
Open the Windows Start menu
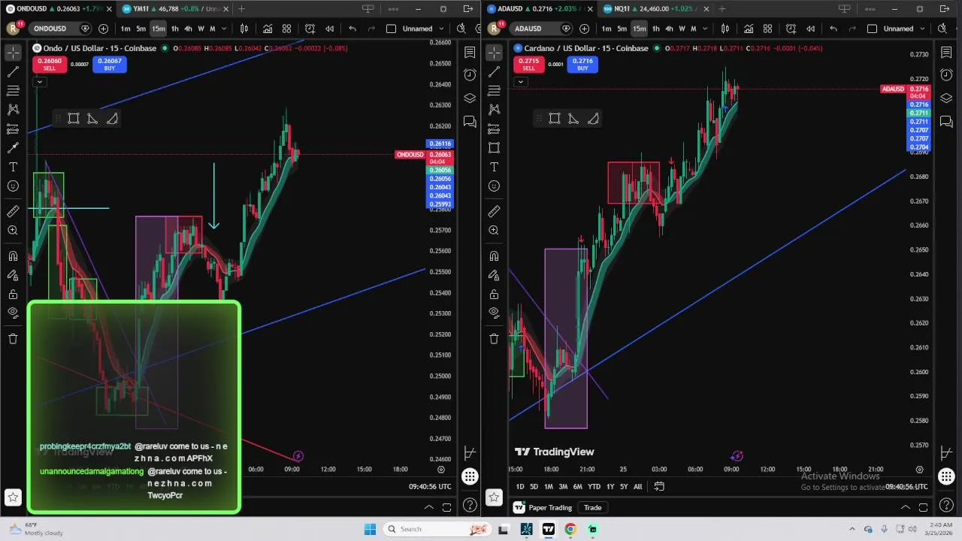[x=370, y=529]
